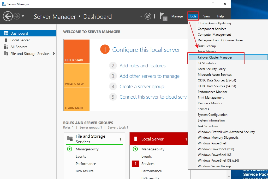
Task: Select the Local Server icon in sidebar
Action: 6,40
